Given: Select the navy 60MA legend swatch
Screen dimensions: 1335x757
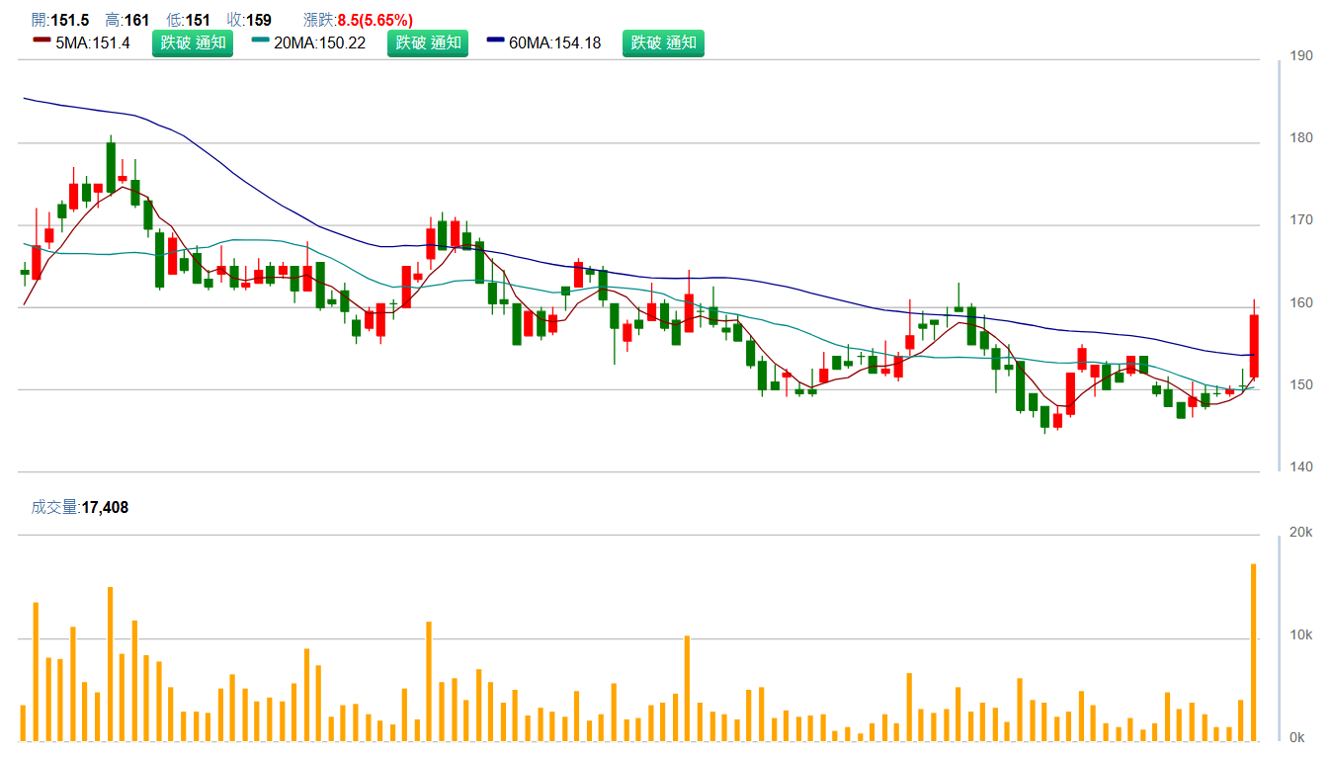Looking at the screenshot, I should [x=496, y=42].
